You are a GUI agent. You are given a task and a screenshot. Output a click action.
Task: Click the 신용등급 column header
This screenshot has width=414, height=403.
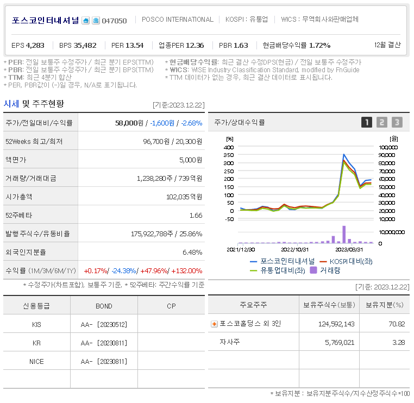(36, 306)
